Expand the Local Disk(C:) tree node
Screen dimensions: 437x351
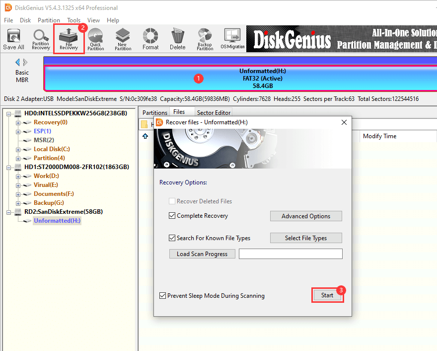coord(18,149)
